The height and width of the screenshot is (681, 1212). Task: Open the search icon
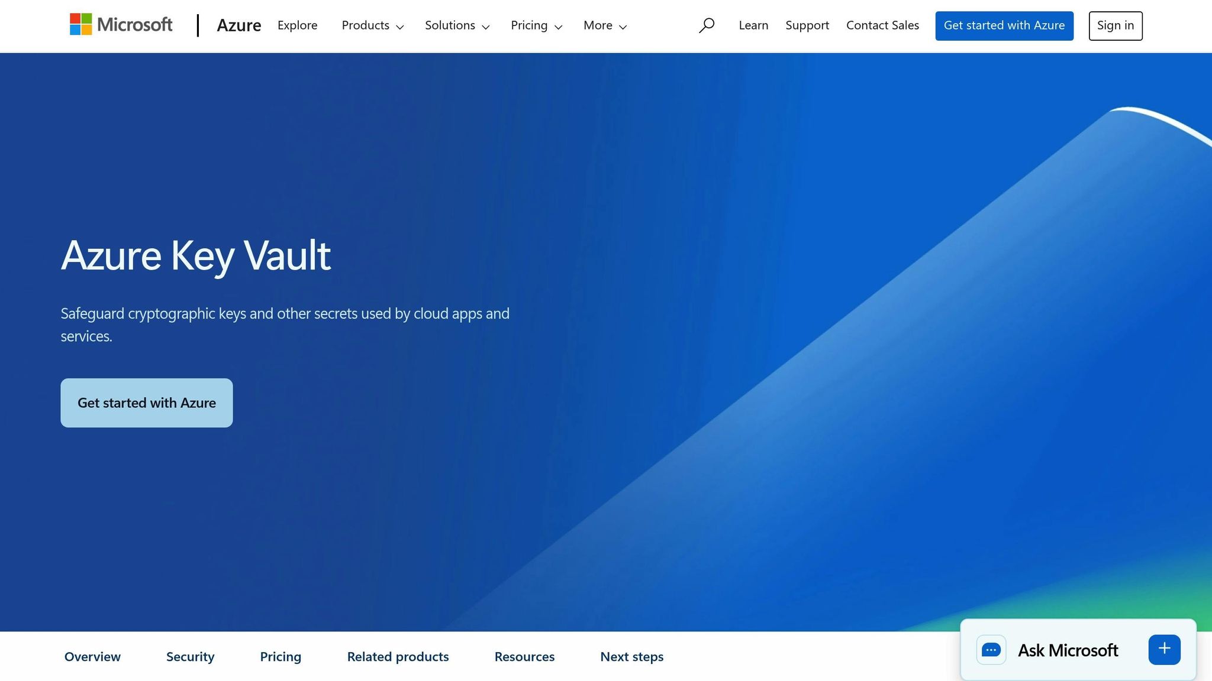[x=707, y=25]
